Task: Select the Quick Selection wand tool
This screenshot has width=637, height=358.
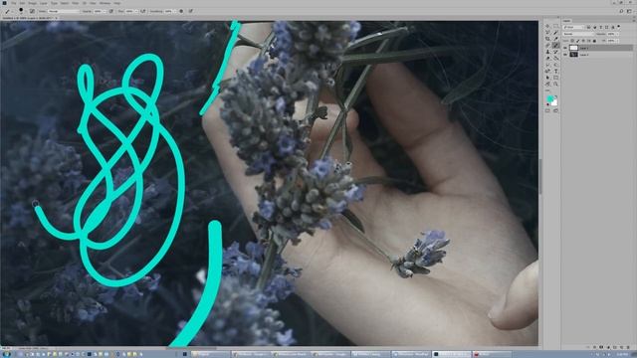Action: (555, 32)
